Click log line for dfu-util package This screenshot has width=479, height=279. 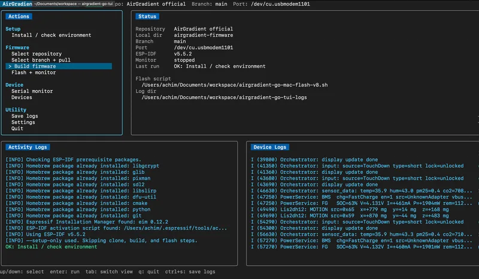click(x=81, y=197)
